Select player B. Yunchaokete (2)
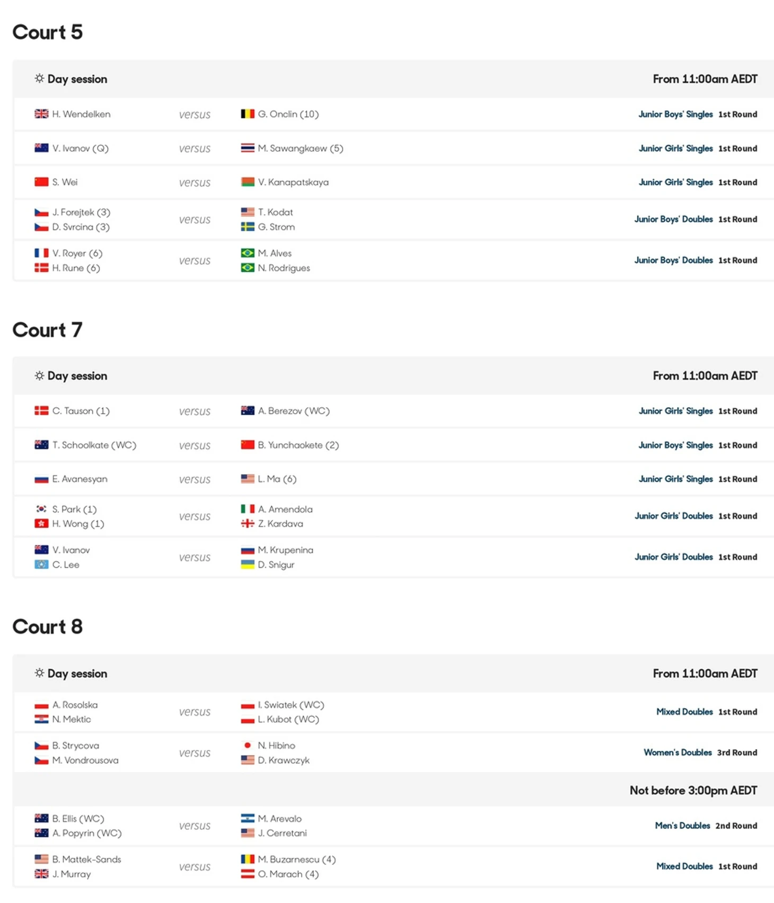Screen dimensions: 774x903 point(298,445)
